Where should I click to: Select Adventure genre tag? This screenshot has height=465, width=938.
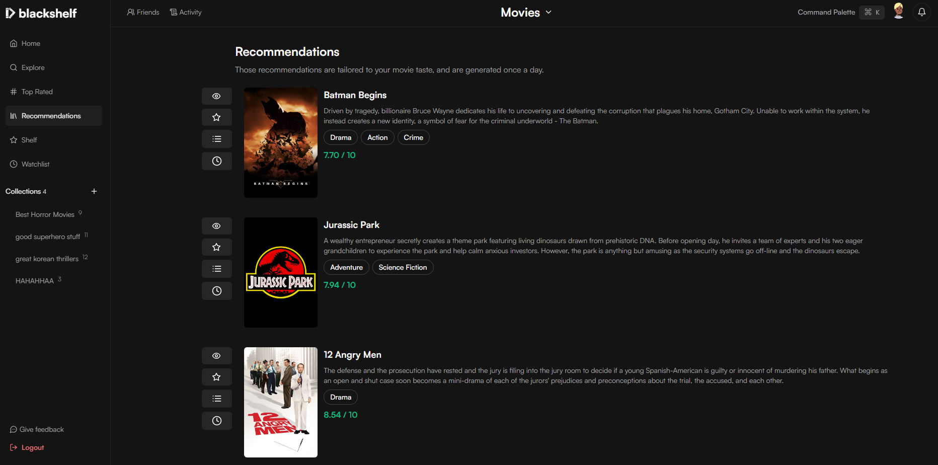click(x=346, y=267)
